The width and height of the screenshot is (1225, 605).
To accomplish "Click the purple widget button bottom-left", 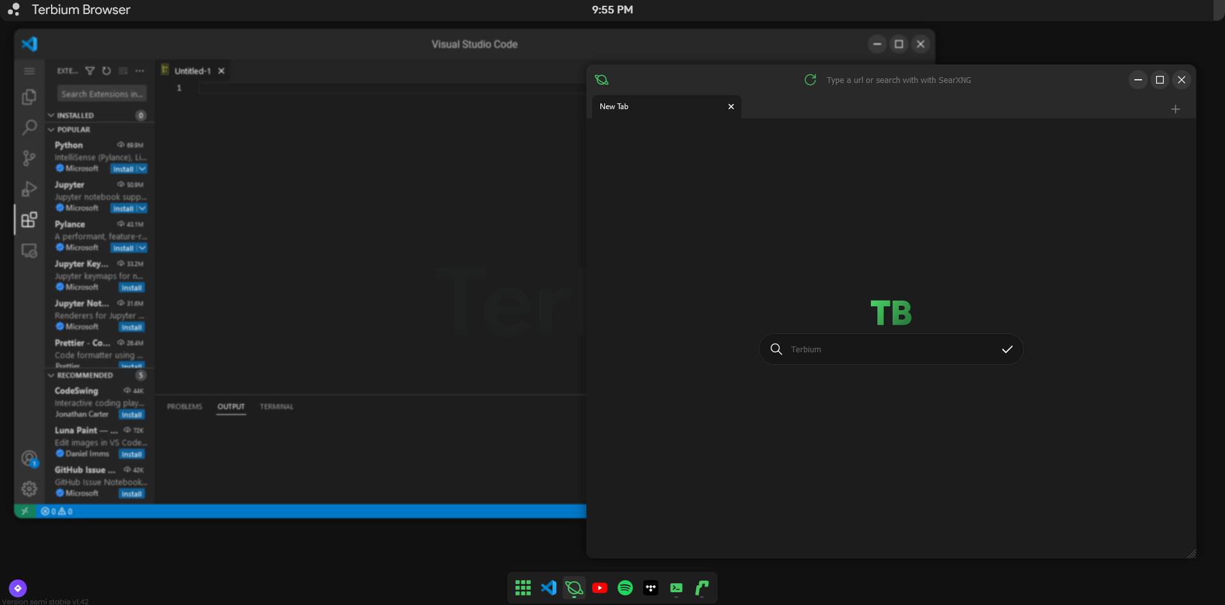I will (18, 588).
